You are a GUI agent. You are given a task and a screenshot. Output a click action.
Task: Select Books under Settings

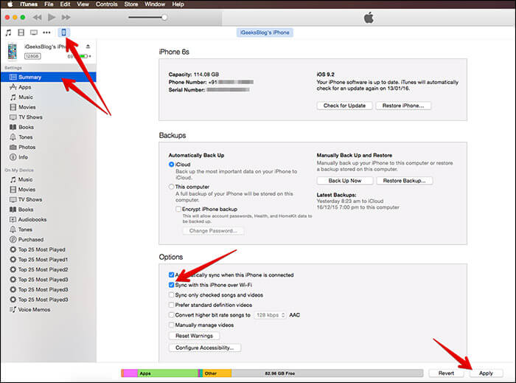pos(49,127)
